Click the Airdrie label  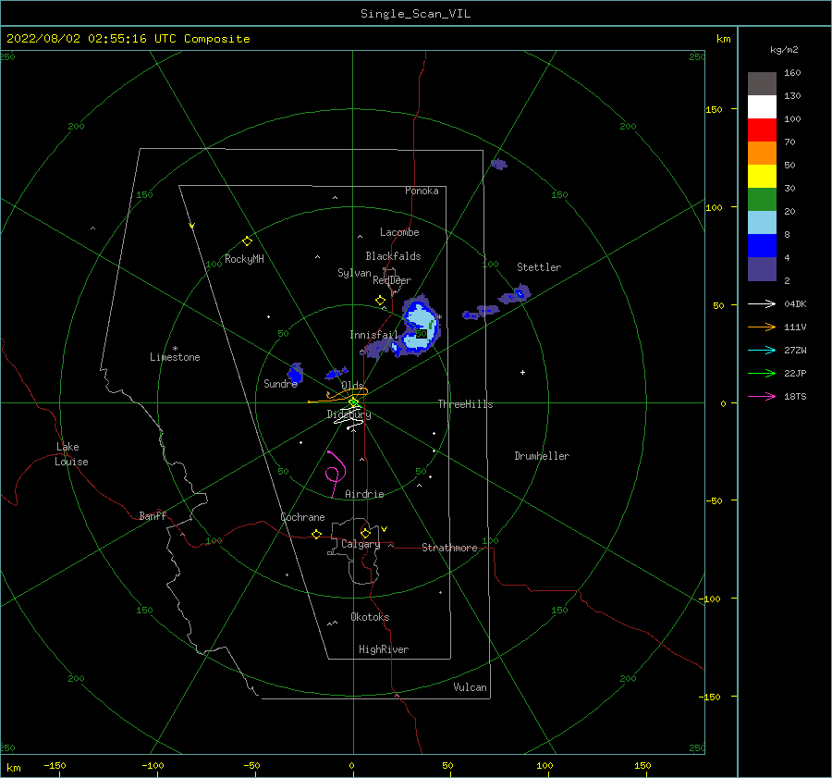pyautogui.click(x=364, y=494)
